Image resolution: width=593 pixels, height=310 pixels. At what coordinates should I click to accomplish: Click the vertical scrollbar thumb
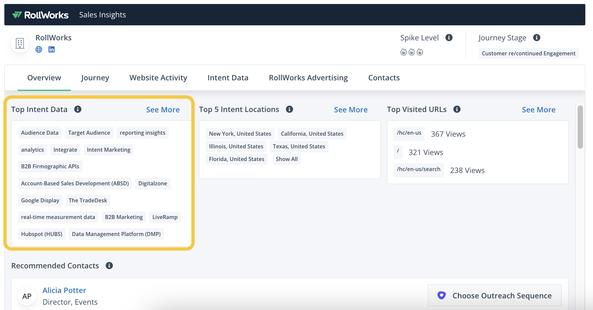(x=580, y=127)
